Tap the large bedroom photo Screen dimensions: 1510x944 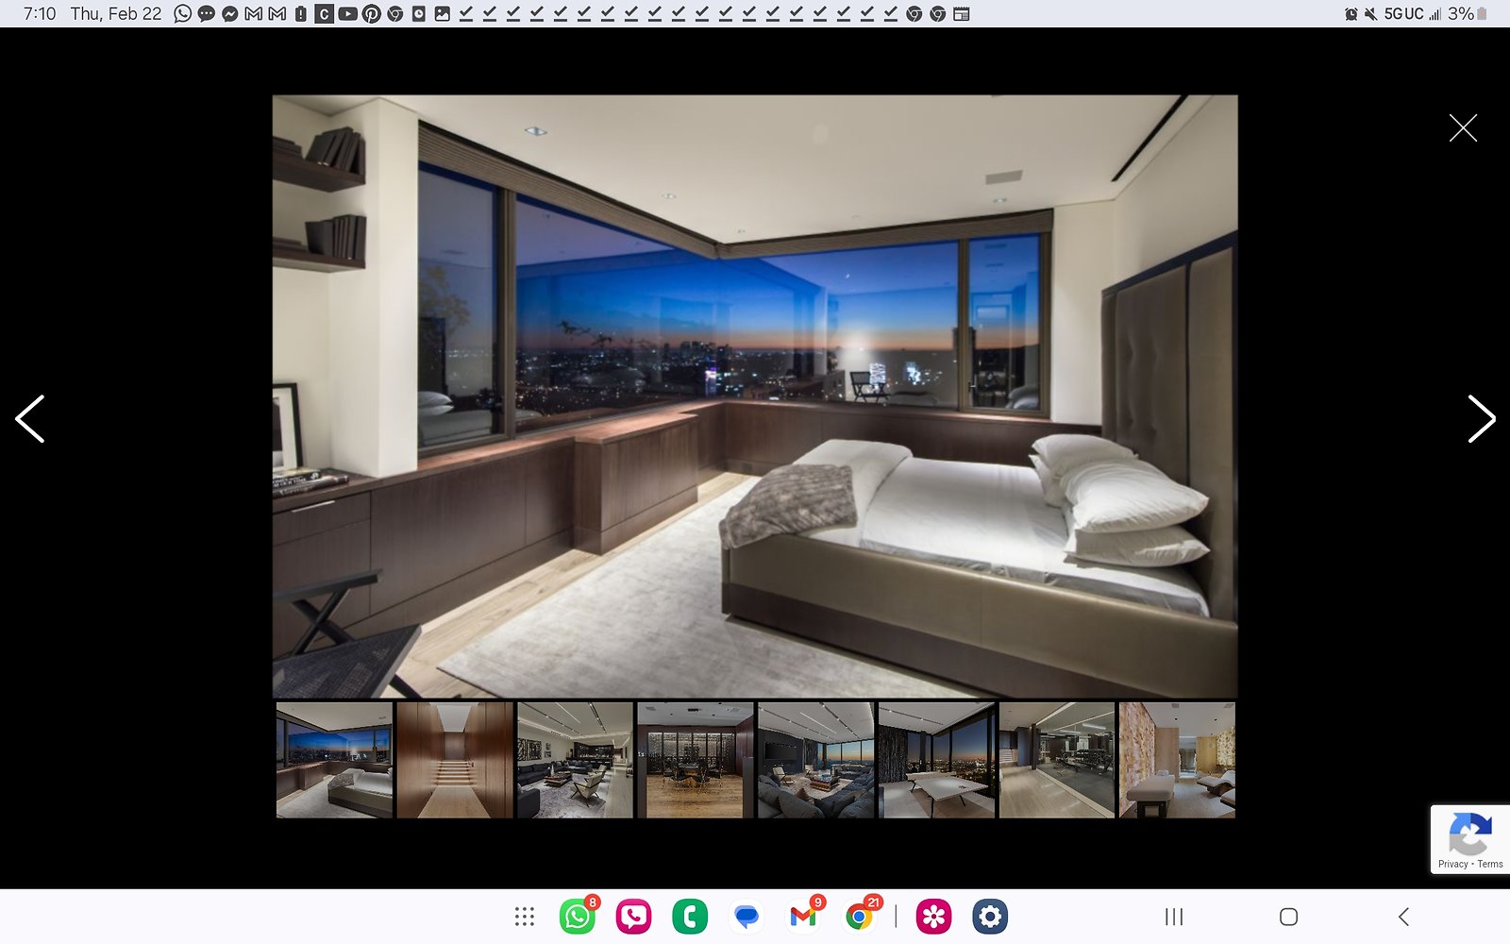coord(755,396)
